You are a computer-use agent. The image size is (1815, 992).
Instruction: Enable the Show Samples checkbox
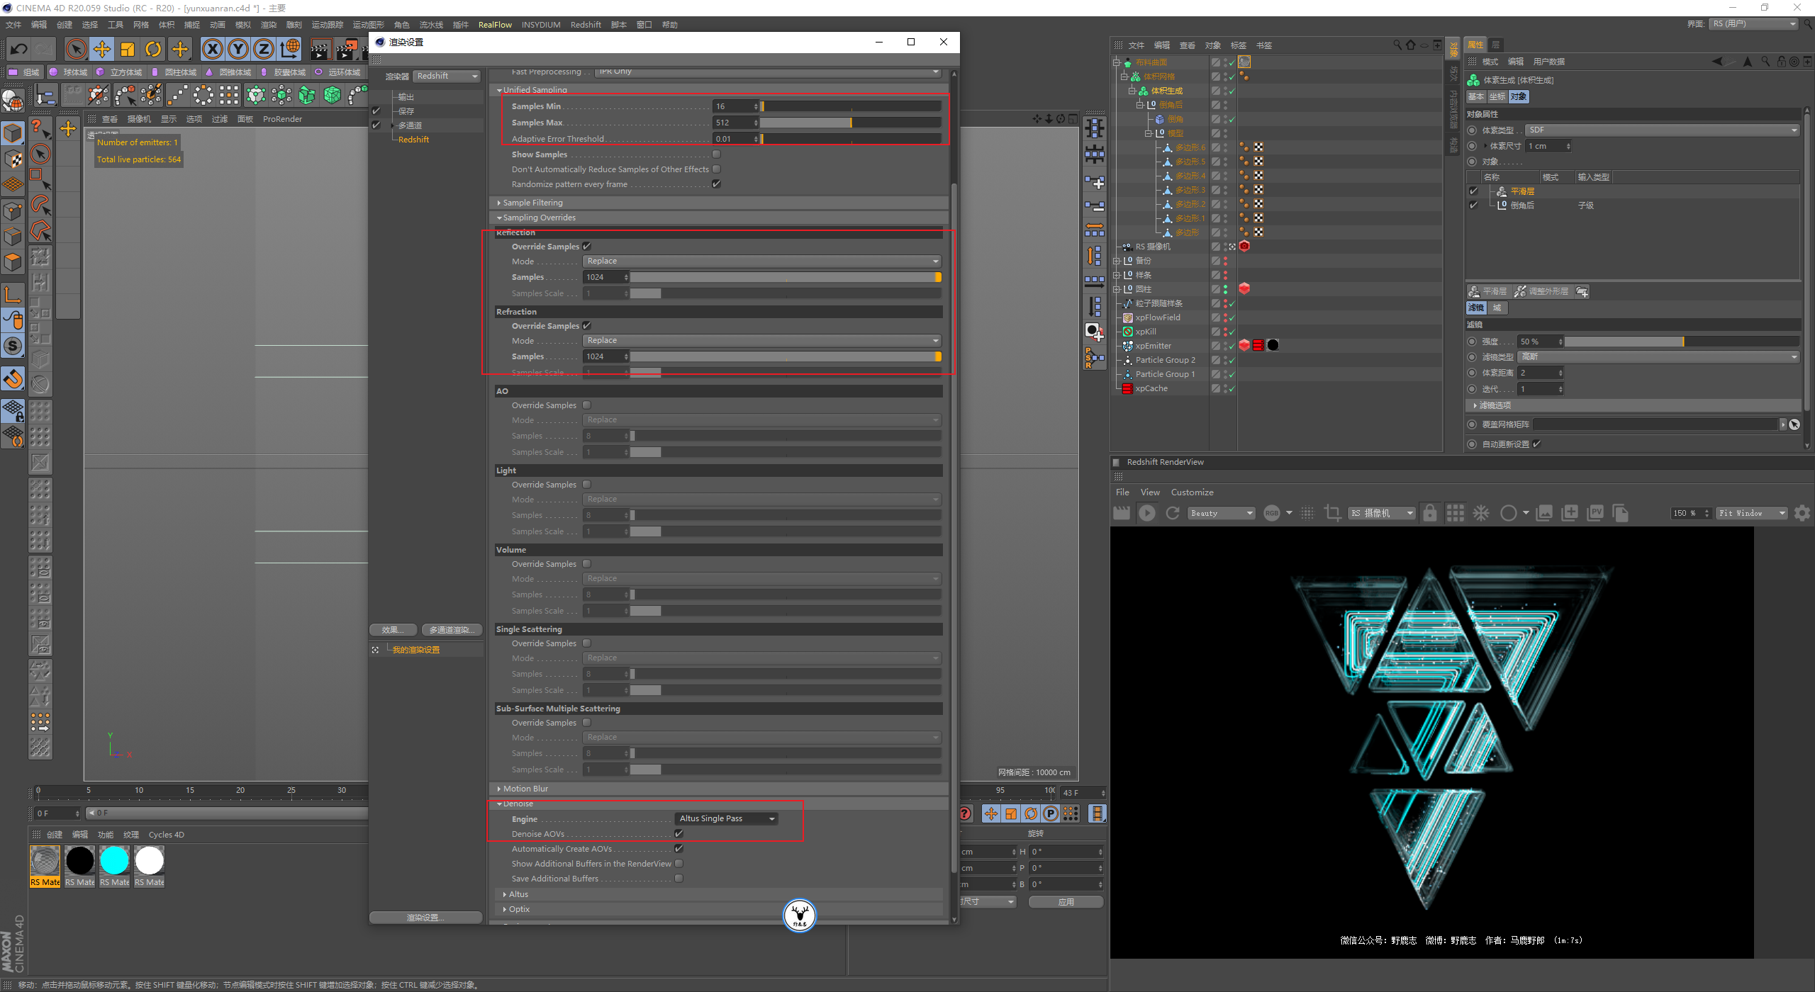716,154
